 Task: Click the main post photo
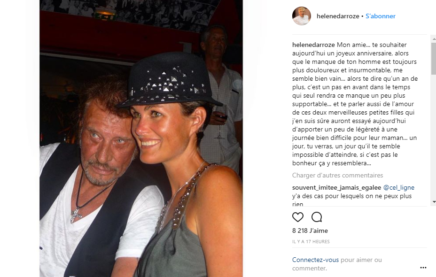(141, 138)
